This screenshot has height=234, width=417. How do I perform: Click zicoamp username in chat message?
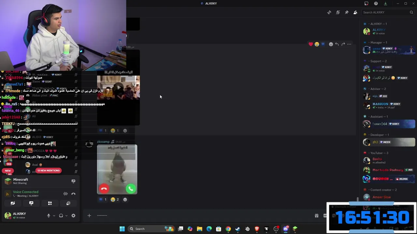click(x=103, y=142)
